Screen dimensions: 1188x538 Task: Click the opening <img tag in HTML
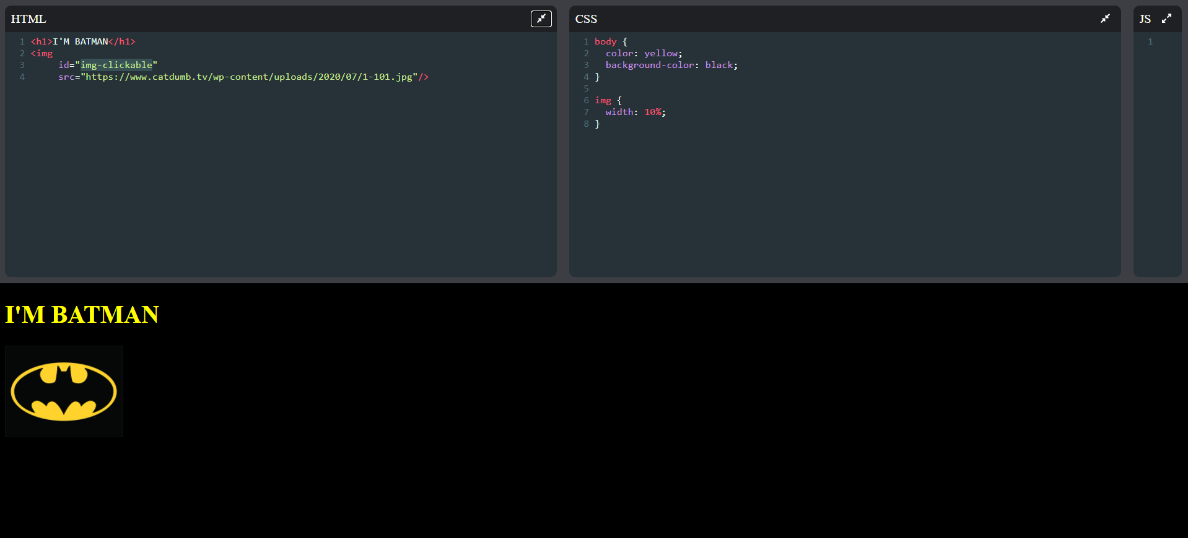(41, 53)
